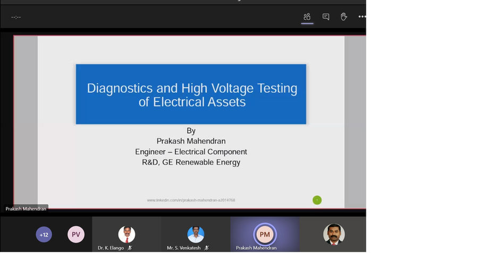
Task: Open the meeting chat icon
Action: (x=326, y=16)
